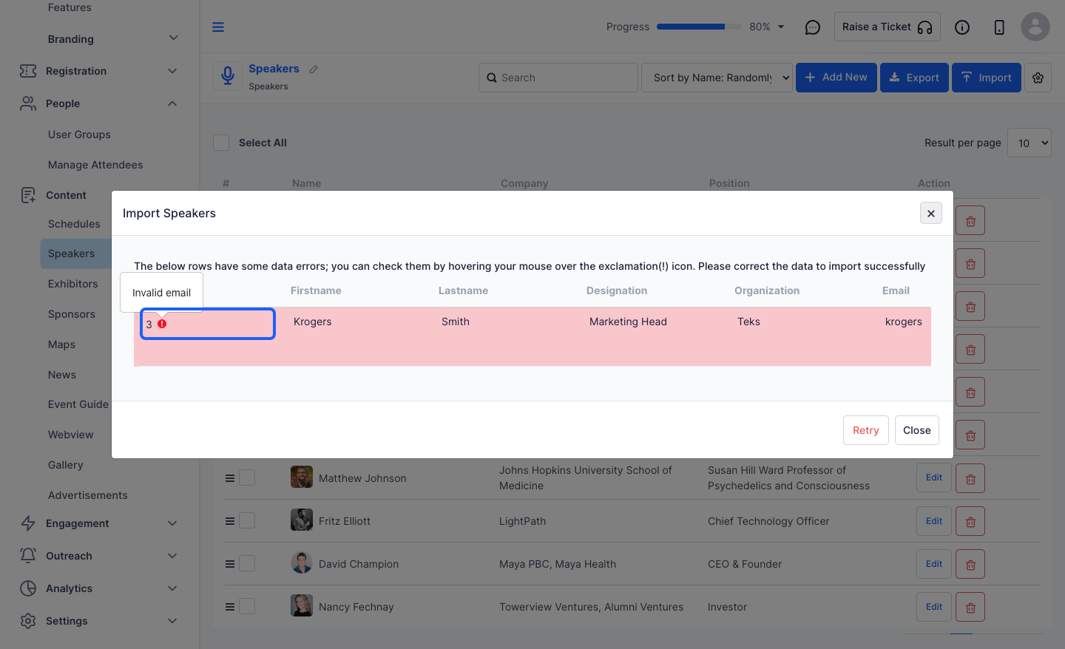Click the Registration ticket icon in sidebar

click(28, 71)
